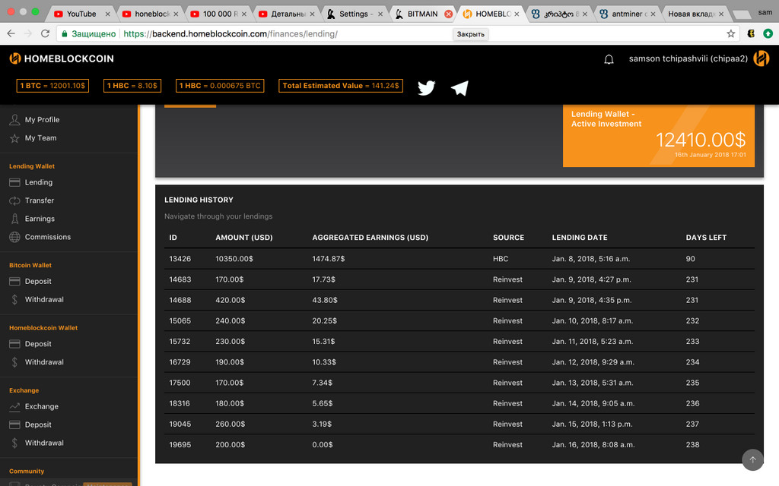Click the My Team star icon
This screenshot has width=779, height=486.
[x=15, y=138]
